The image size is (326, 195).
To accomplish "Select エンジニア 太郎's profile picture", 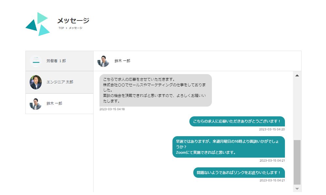I will 36,82.
